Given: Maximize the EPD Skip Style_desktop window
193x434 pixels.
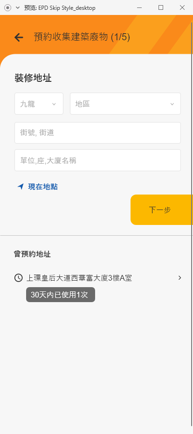Looking at the screenshot, I should [x=161, y=7].
